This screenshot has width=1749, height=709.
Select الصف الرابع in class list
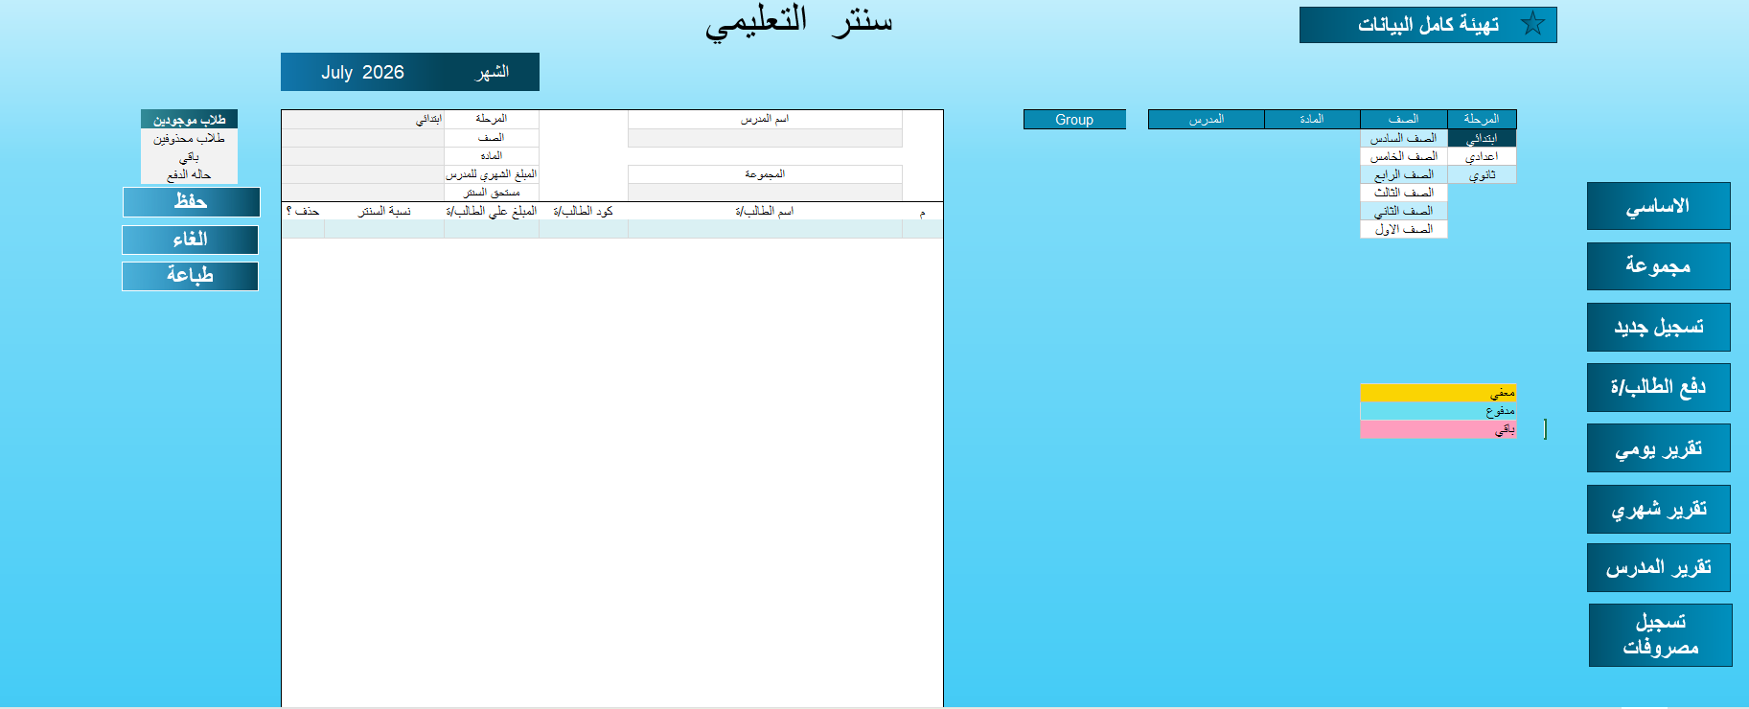1404,174
